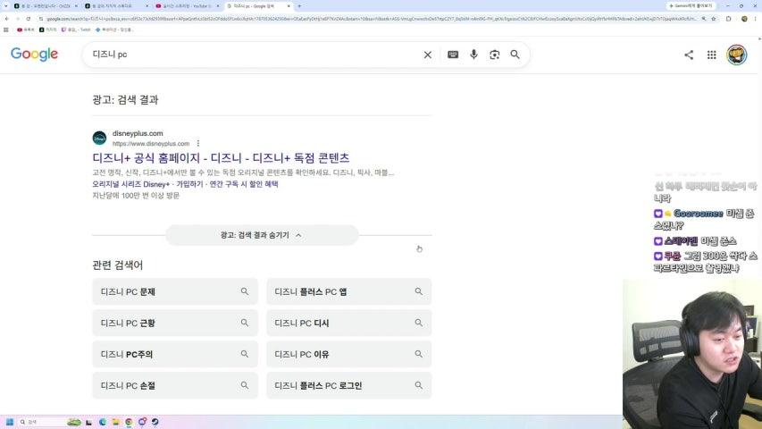Search related term 디즈니 PC 이유
The image size is (762, 429).
[349, 354]
